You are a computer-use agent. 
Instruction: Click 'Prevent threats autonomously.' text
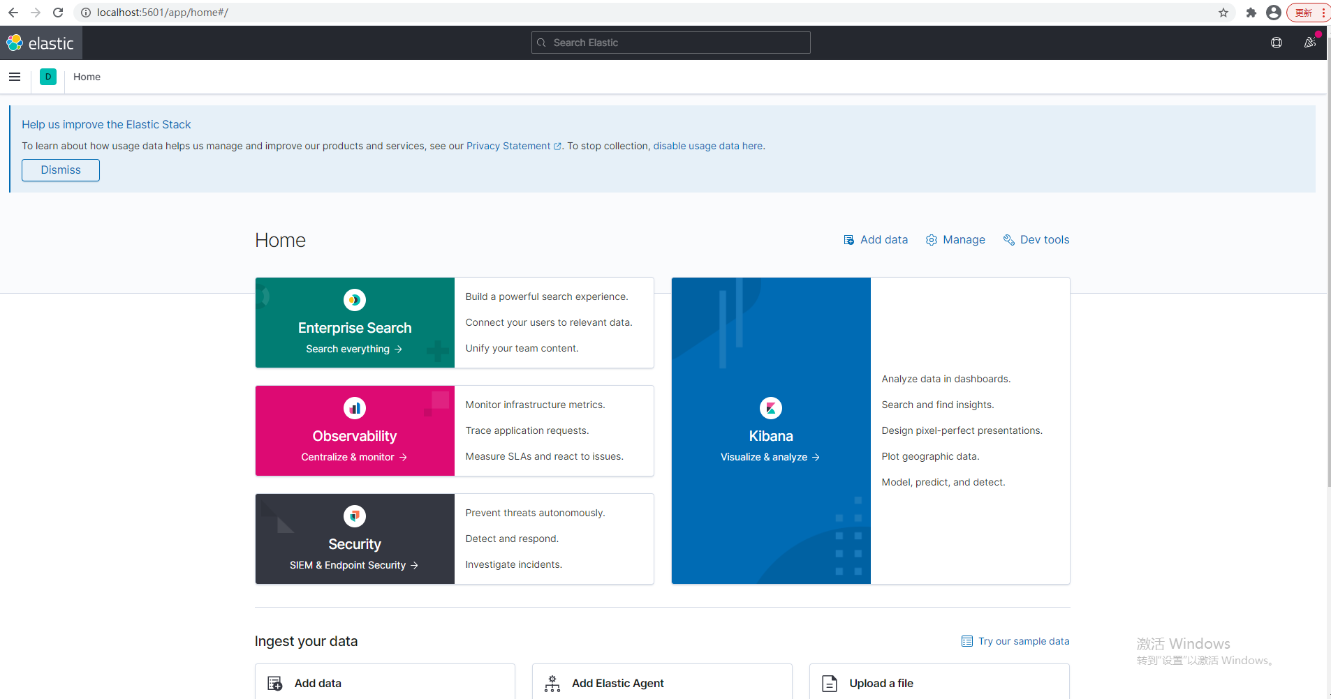(536, 513)
